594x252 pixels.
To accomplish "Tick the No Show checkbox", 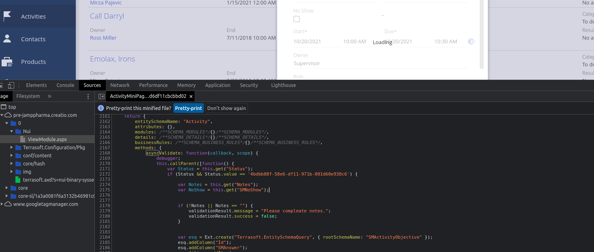I will pos(297,19).
